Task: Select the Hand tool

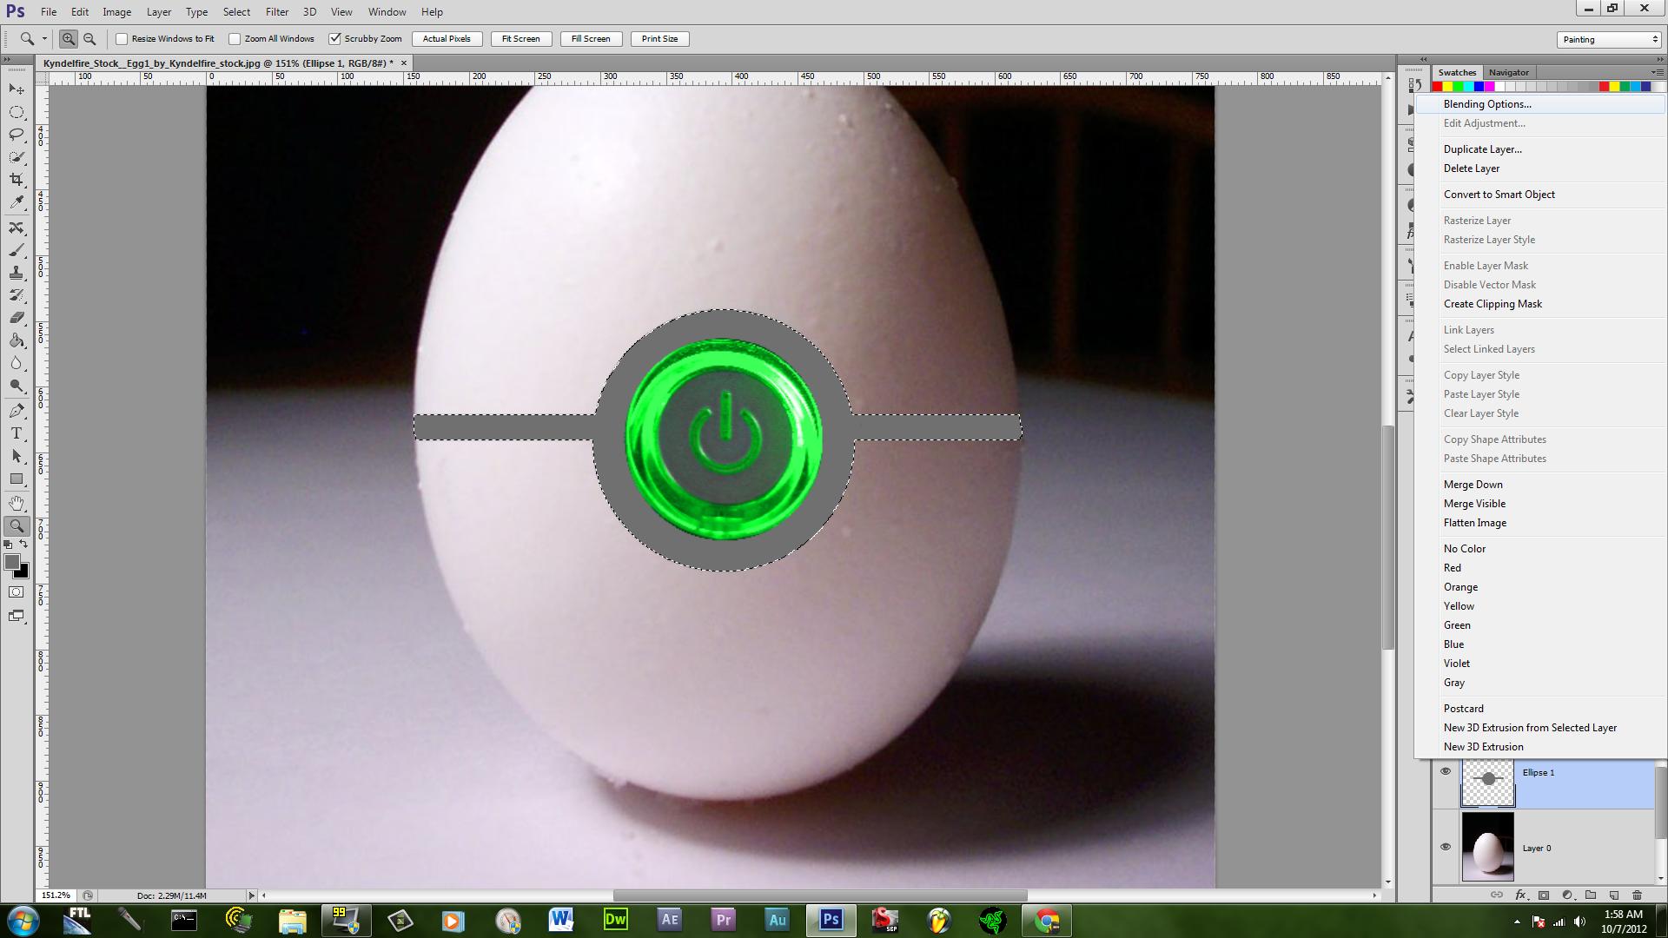Action: coord(17,504)
